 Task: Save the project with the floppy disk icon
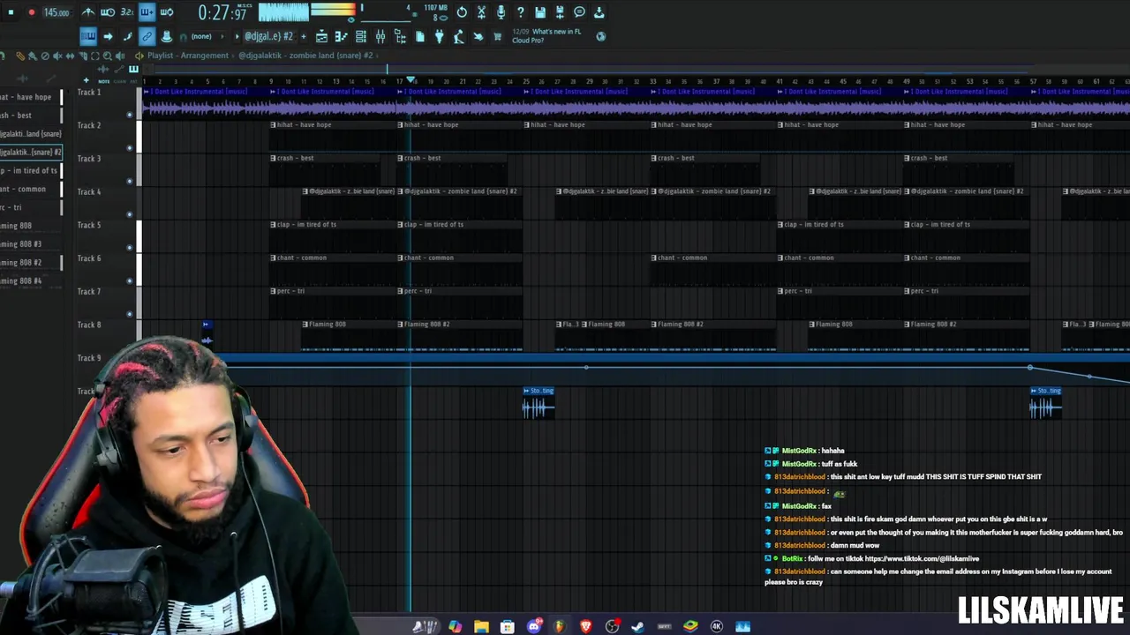539,12
